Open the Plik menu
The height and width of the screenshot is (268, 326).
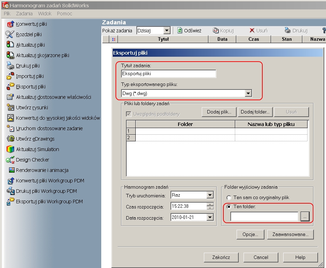(x=7, y=14)
